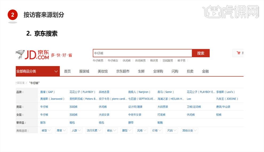Screen dimensions: 264x152
Task: Choose 卫裤/运动裤 category
Action: [194, 107]
